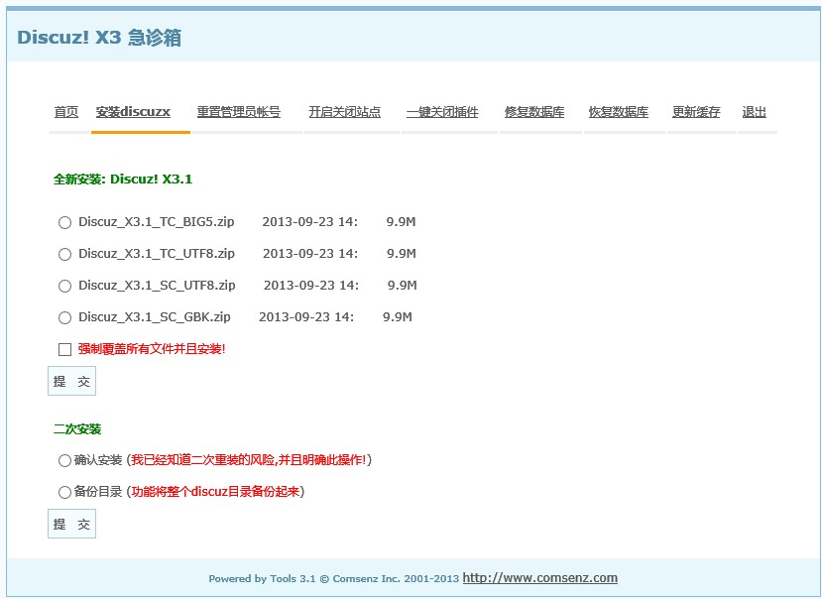Select Discuz_X3.1_TC_BIG5.zip radio button
The image size is (822, 599).
(65, 222)
